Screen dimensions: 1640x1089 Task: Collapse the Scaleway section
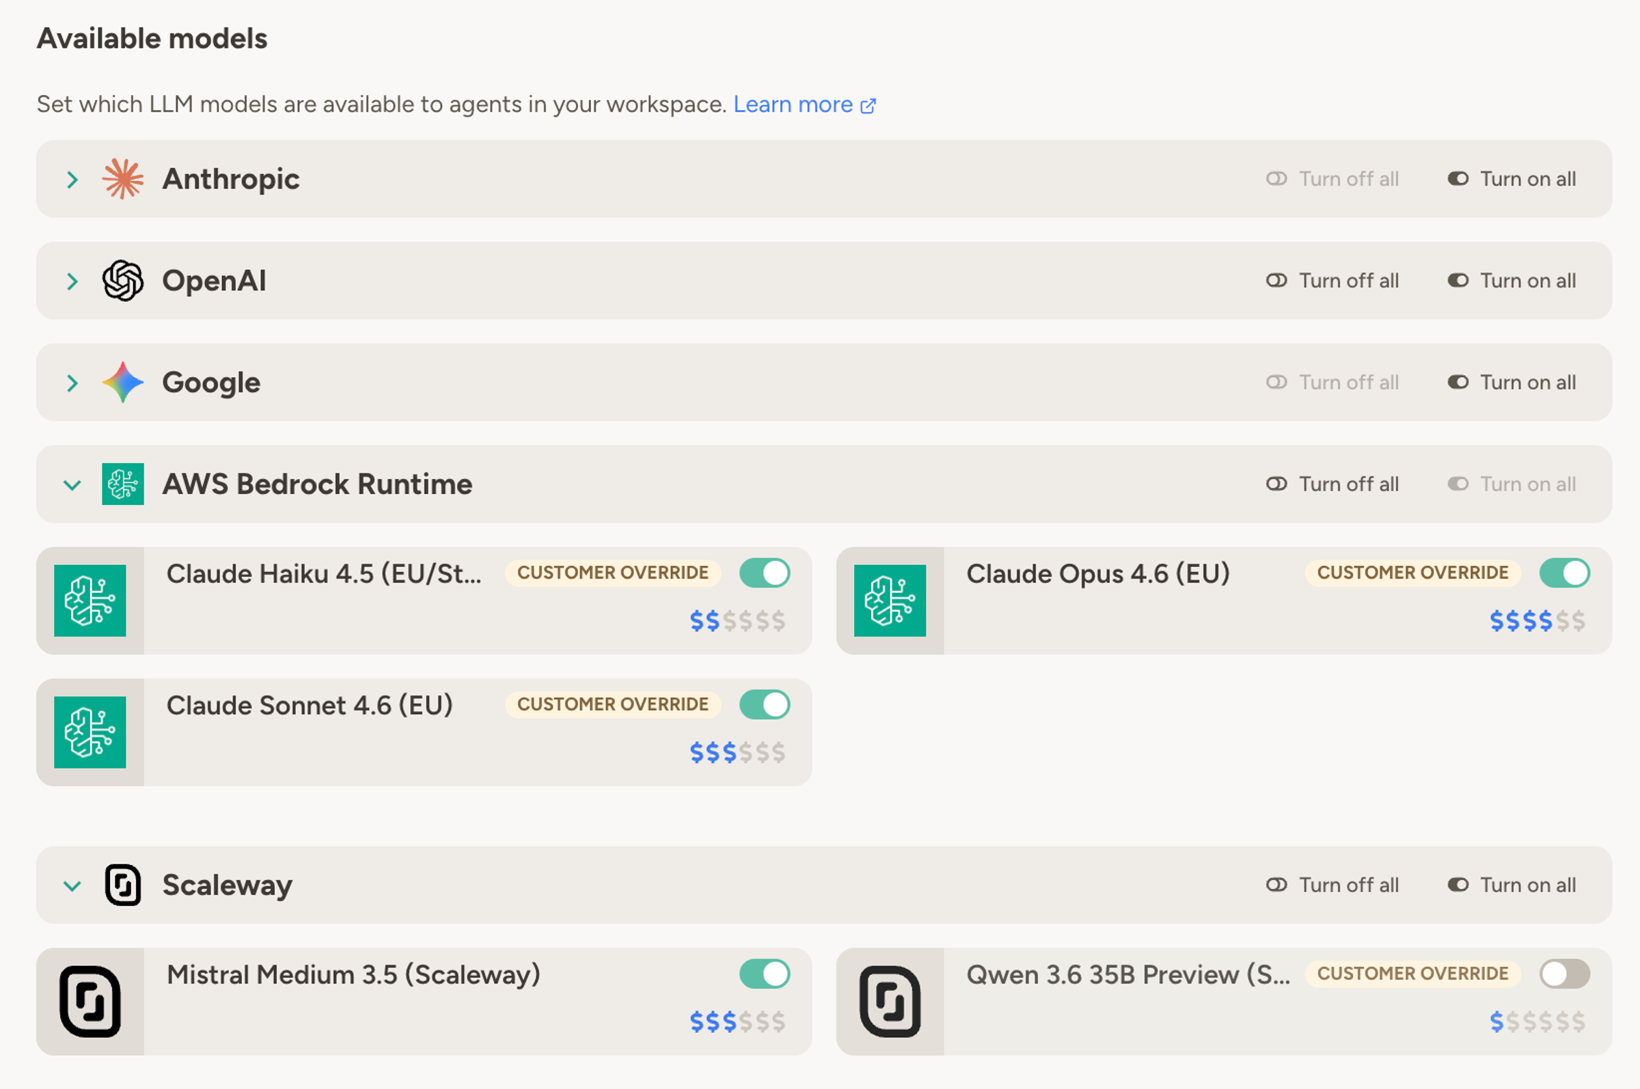tap(72, 885)
